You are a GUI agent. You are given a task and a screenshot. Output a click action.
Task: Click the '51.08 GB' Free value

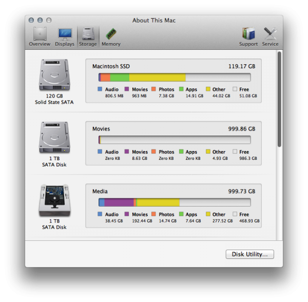tap(248, 96)
